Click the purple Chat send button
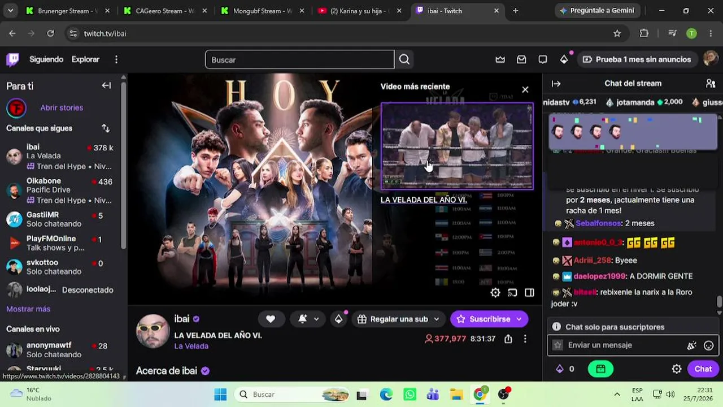This screenshot has height=407, width=723. click(703, 369)
